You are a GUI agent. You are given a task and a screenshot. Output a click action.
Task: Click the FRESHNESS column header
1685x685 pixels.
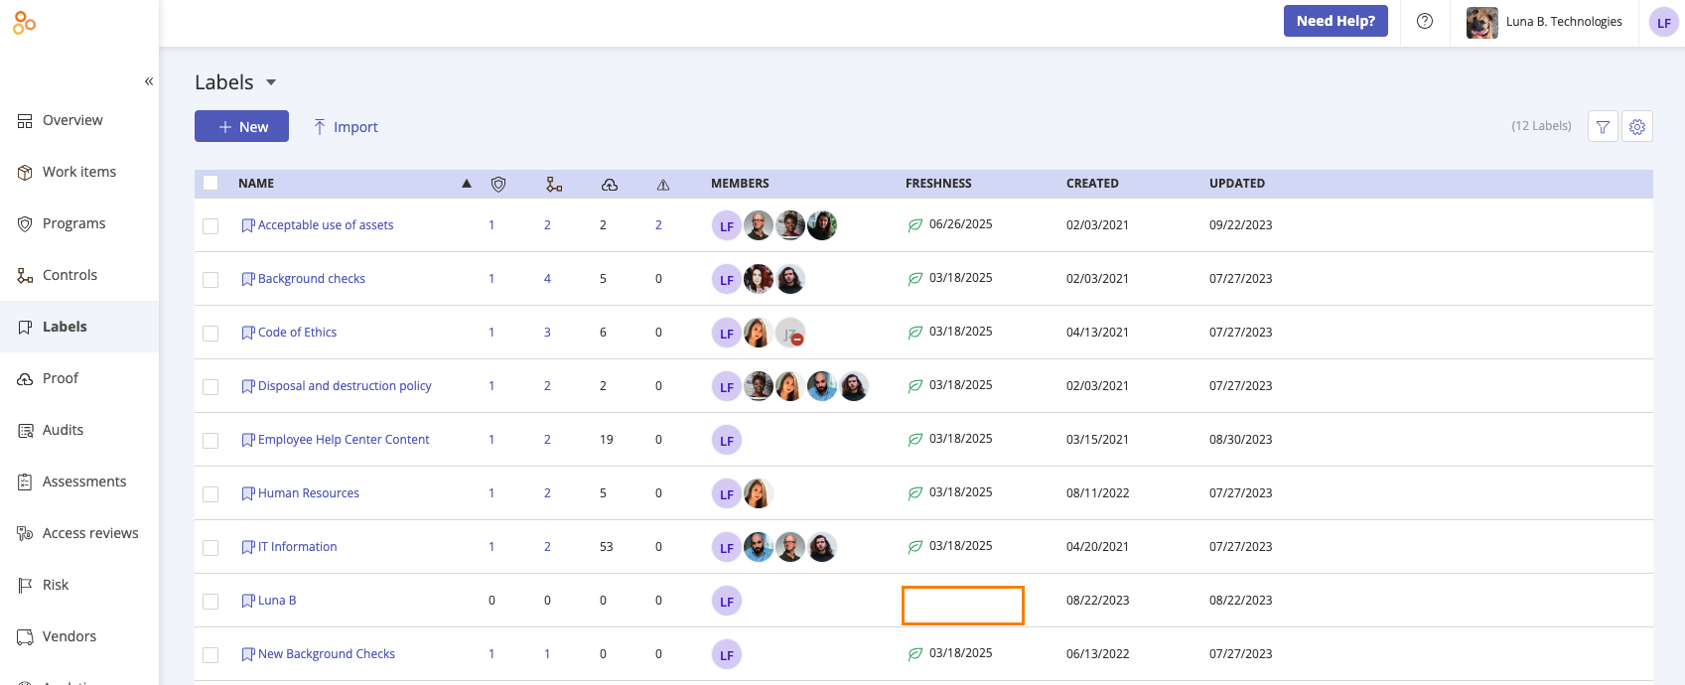click(x=938, y=184)
